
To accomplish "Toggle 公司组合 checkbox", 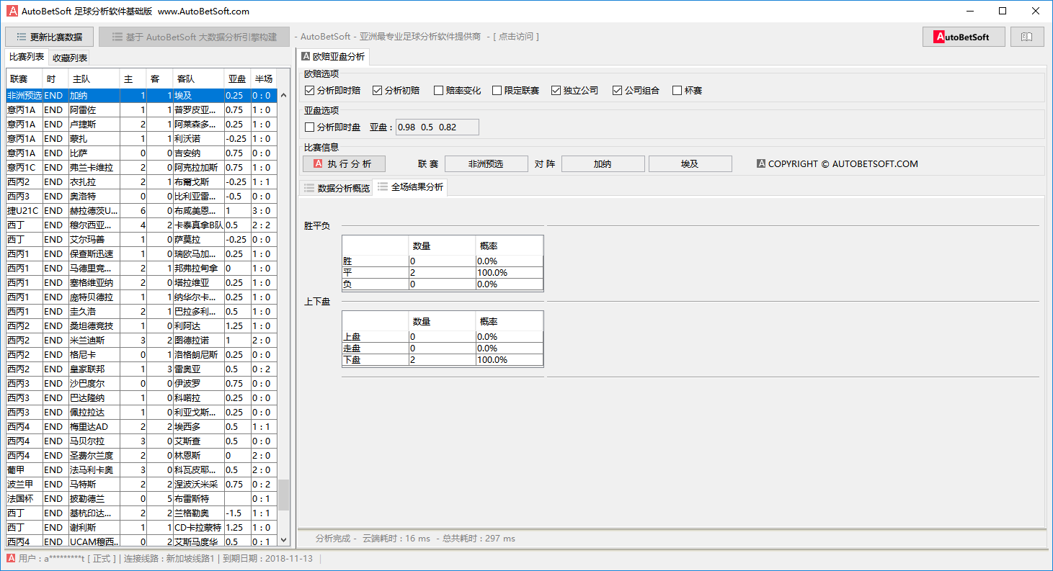I will pyautogui.click(x=636, y=91).
